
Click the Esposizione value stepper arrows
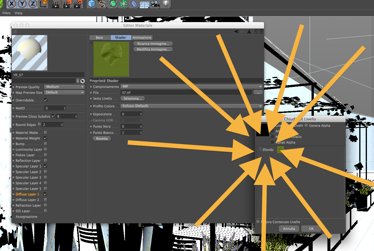(x=141, y=114)
